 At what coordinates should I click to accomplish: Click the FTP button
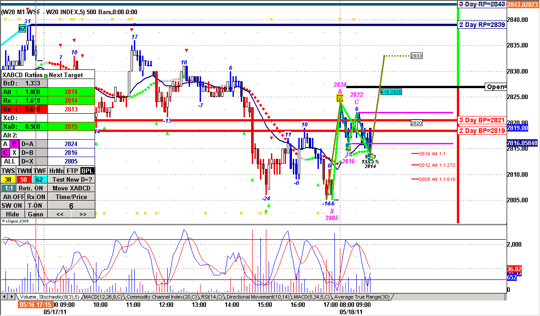click(72, 171)
